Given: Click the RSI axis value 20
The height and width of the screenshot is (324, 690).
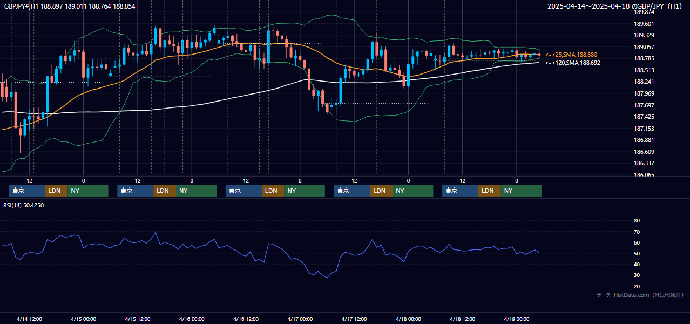Looking at the screenshot, I should (x=637, y=286).
